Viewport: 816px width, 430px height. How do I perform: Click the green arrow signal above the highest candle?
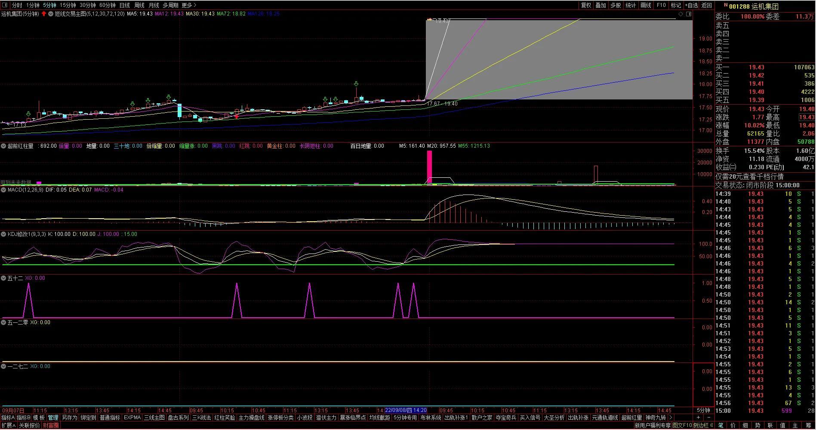[x=356, y=84]
